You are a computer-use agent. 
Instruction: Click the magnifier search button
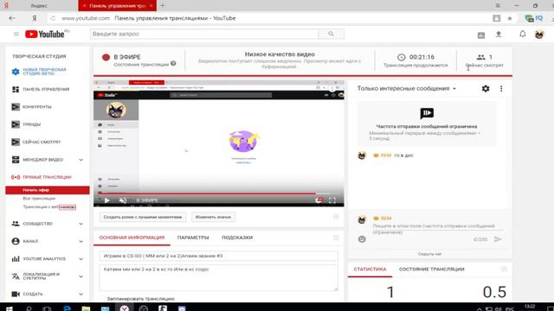pyautogui.click(x=331, y=34)
